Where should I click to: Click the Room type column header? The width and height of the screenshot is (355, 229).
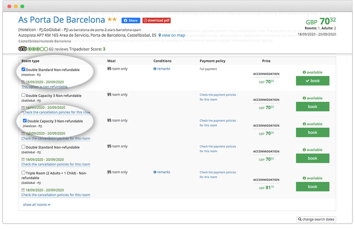click(x=30, y=61)
